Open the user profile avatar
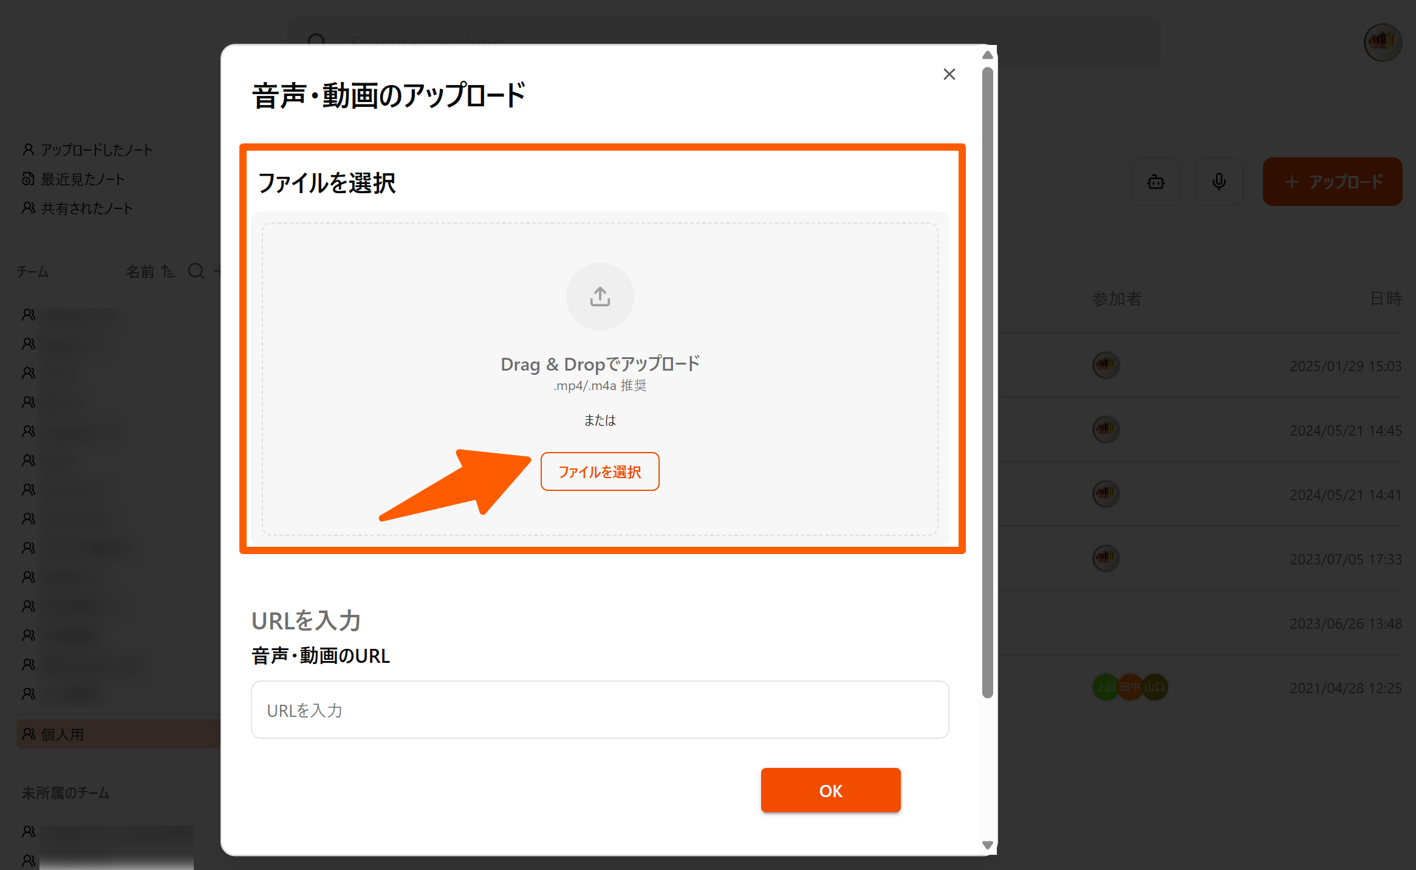 click(x=1382, y=43)
